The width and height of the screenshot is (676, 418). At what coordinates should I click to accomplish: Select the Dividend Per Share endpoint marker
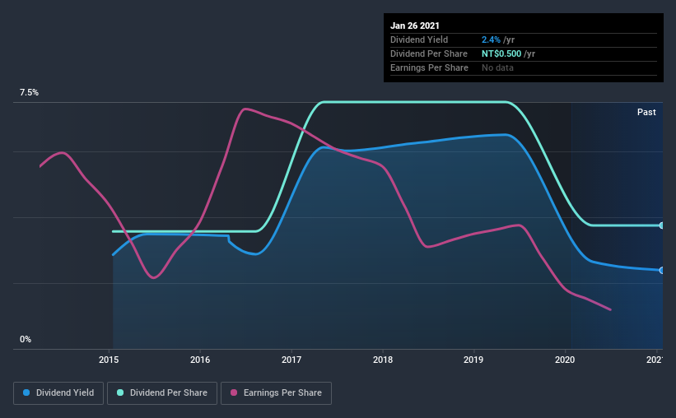pyautogui.click(x=662, y=225)
